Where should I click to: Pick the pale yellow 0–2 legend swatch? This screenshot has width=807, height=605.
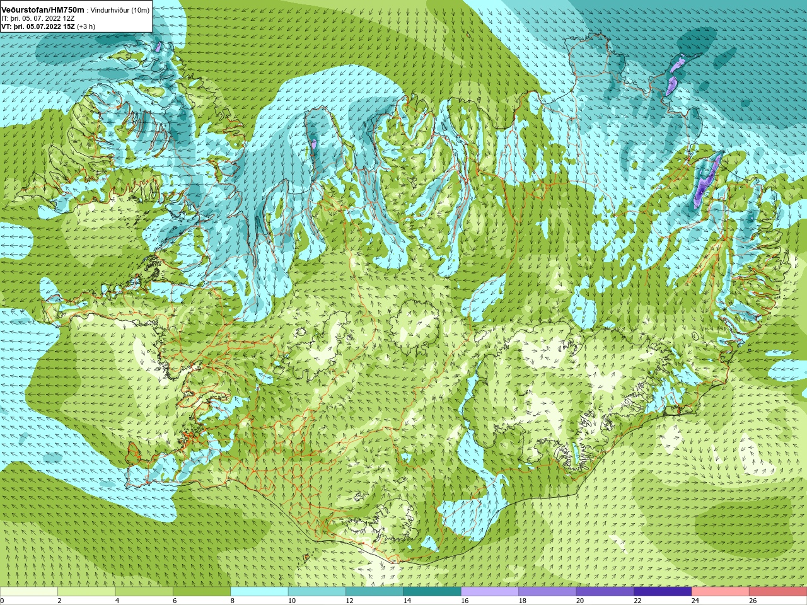(x=29, y=592)
